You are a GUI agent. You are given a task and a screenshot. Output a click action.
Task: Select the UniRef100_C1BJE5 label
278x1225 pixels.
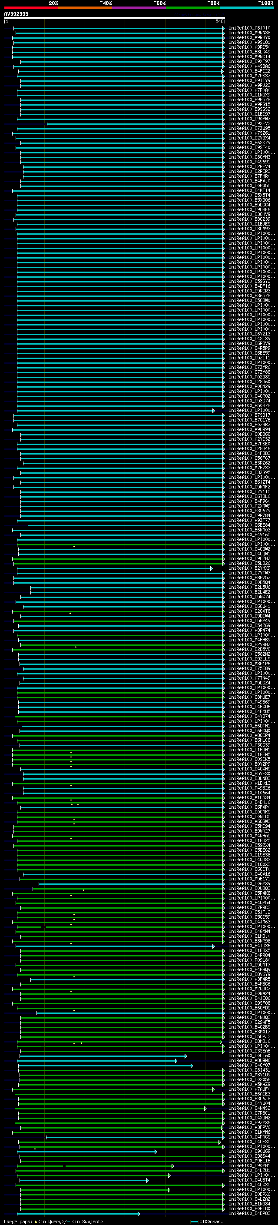tap(249, 224)
